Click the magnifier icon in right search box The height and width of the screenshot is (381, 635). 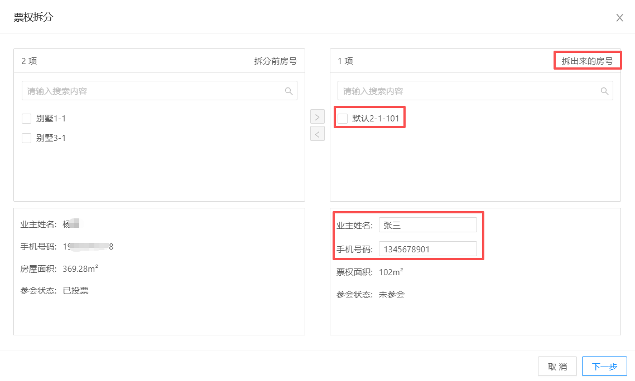[604, 91]
